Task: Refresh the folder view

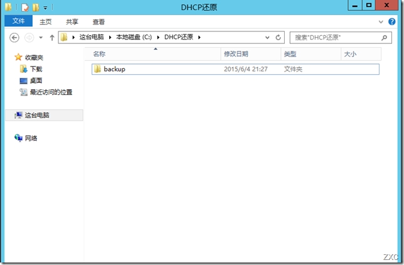Action: (278, 38)
